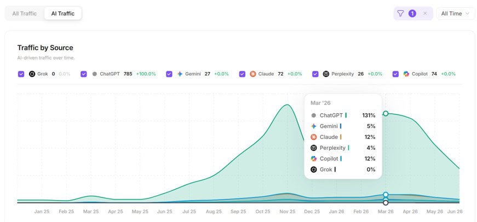Click the purple filter count badge
This screenshot has width=477, height=222.
pyautogui.click(x=412, y=13)
